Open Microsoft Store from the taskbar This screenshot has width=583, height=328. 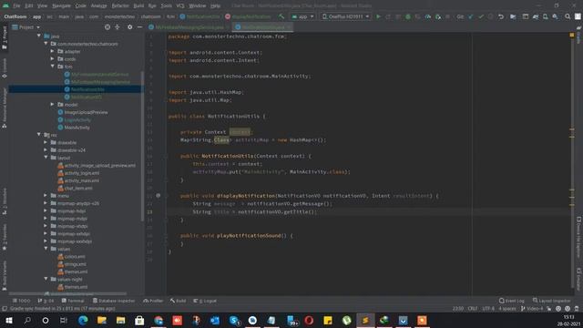point(139,320)
